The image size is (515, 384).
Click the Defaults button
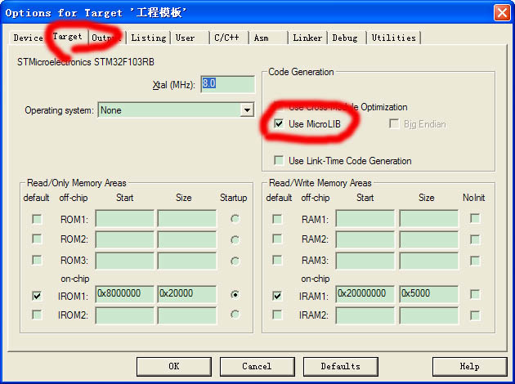340,366
